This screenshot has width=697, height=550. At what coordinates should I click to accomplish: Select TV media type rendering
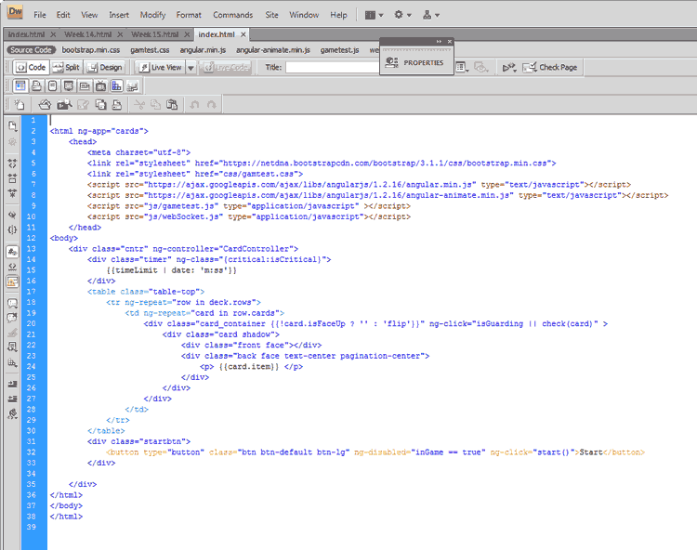tap(101, 85)
